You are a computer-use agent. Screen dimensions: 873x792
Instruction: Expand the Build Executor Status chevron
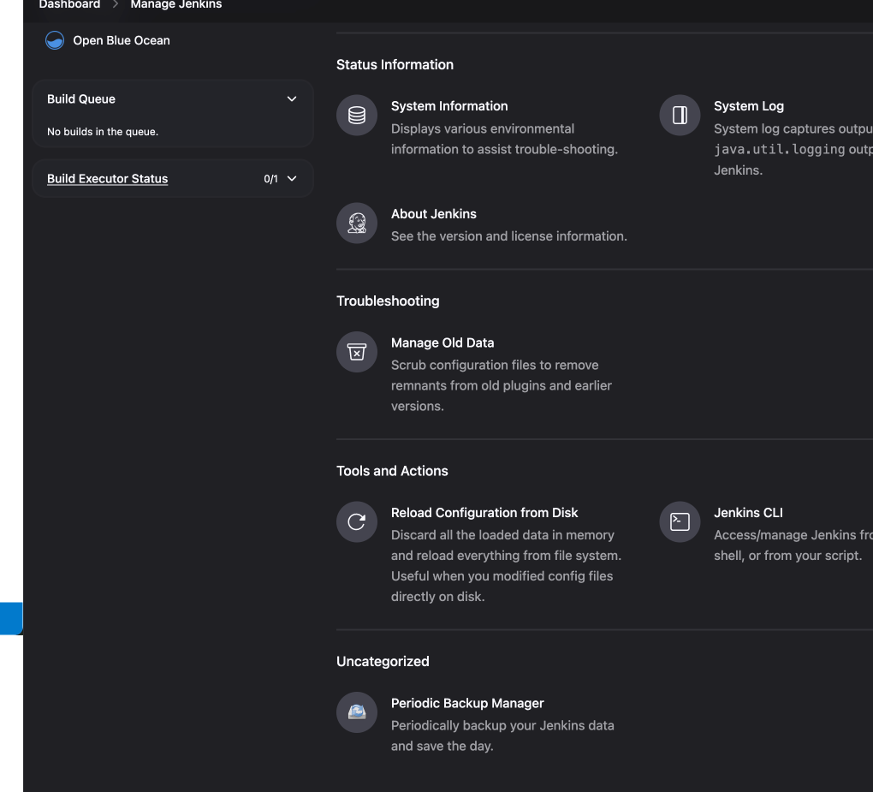[292, 179]
